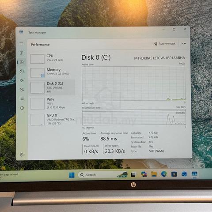Open the Startup apps page icon

[x=22, y=80]
